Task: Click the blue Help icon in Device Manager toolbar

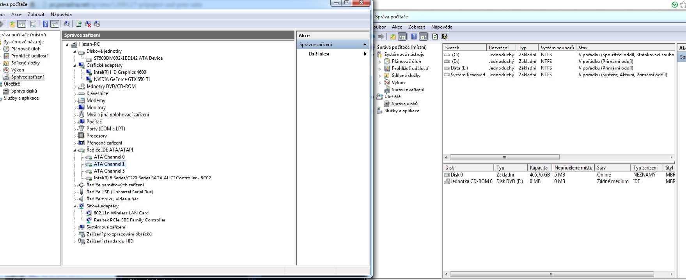Action: click(x=45, y=24)
